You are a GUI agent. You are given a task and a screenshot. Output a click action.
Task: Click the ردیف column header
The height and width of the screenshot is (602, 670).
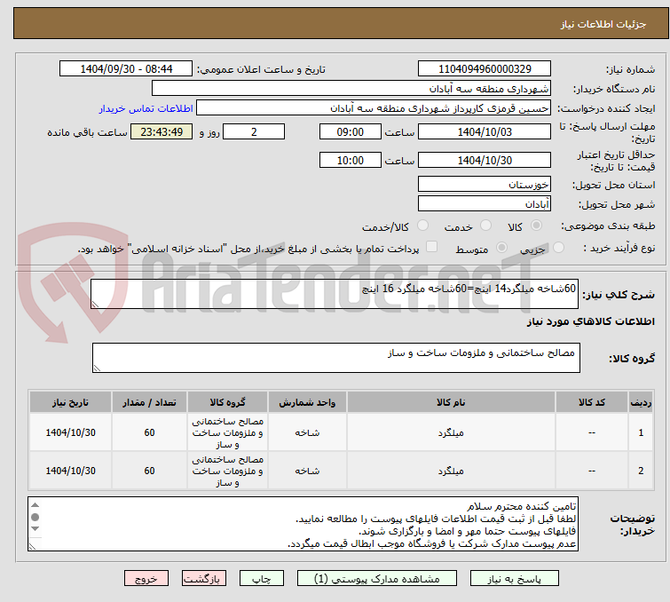click(x=641, y=402)
